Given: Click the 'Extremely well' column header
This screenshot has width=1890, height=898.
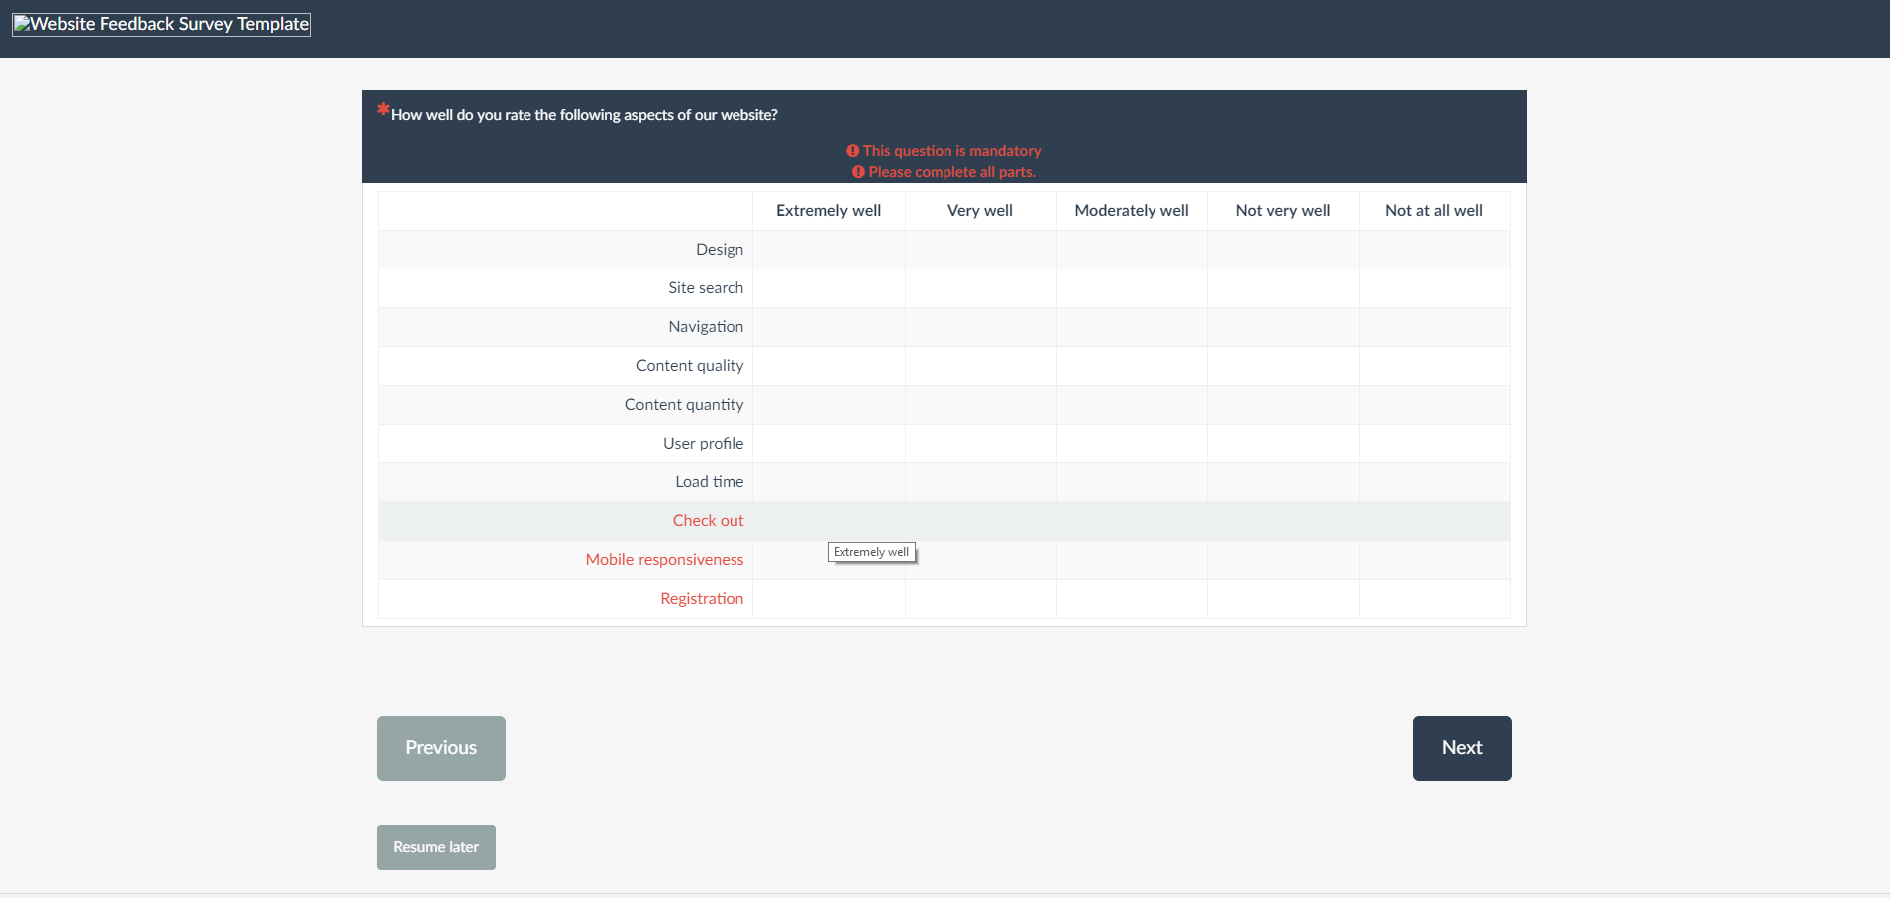Looking at the screenshot, I should coord(828,211).
